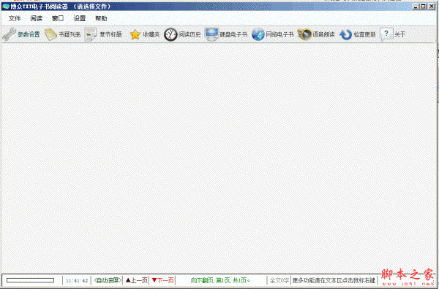This screenshot has height=289, width=439.
Task: Go to previous page with ▲上一页
Action: click(x=137, y=280)
